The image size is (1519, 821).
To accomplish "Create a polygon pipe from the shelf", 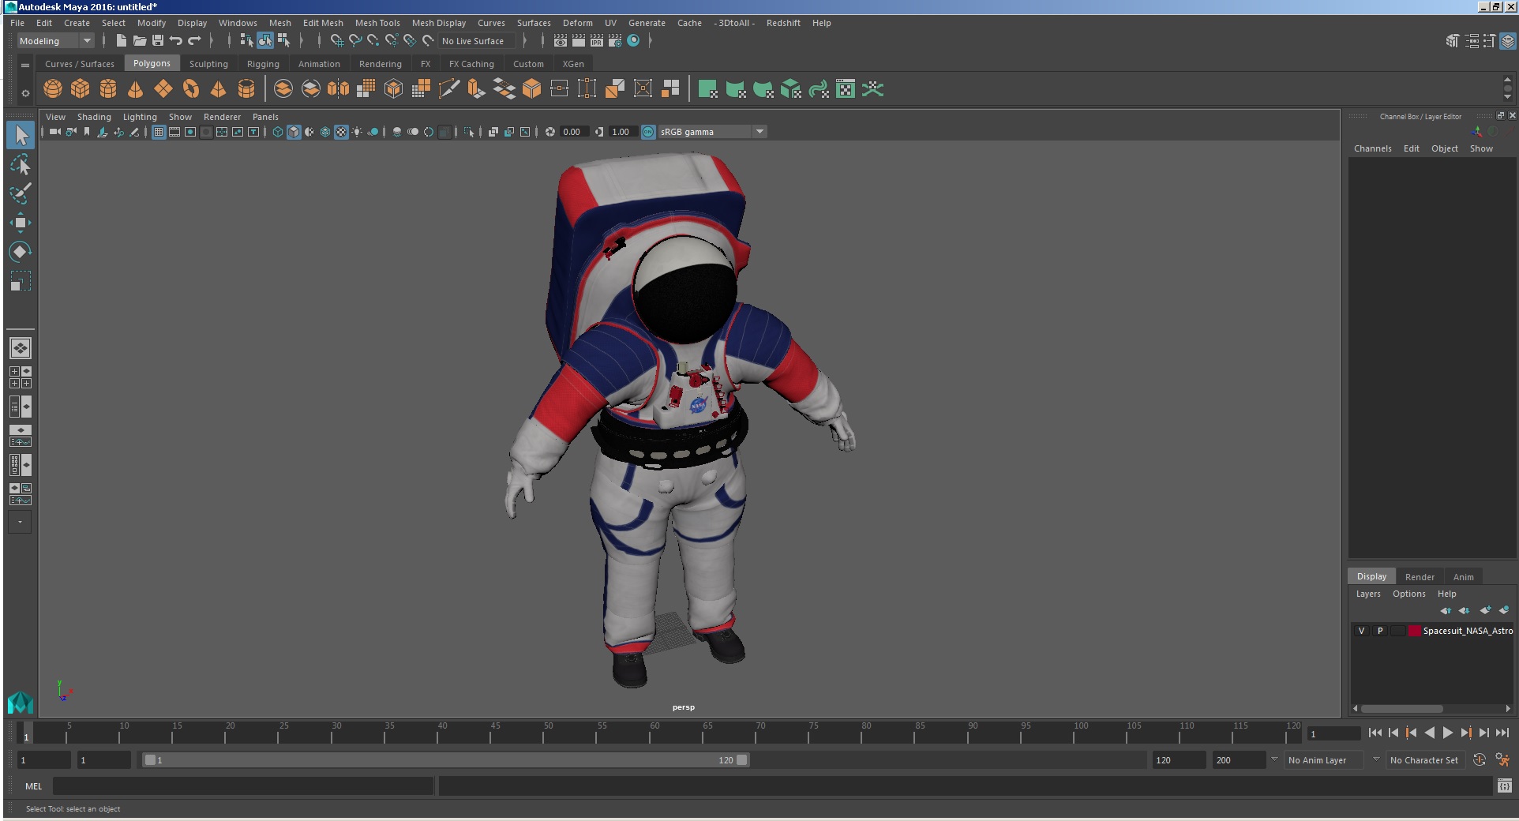I will 246,89.
